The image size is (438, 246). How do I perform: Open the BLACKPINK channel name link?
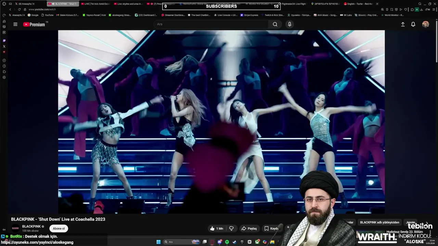[x=31, y=227]
